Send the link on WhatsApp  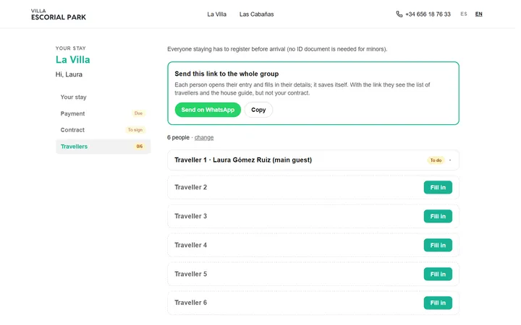click(x=208, y=110)
